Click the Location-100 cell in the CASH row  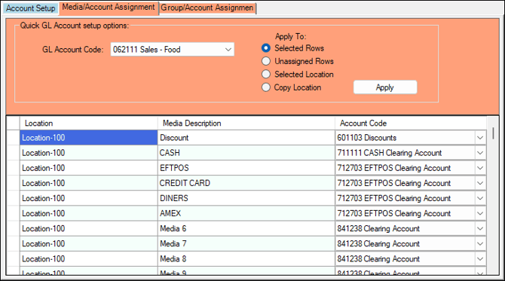point(89,153)
